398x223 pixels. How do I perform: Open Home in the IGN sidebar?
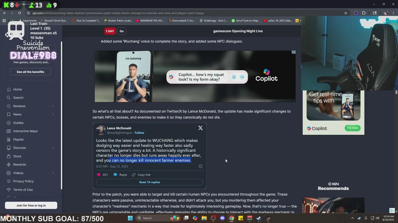[17, 89]
